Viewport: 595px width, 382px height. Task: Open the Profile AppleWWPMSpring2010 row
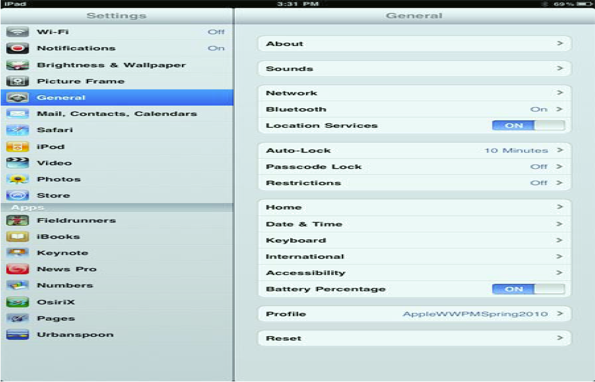(414, 314)
